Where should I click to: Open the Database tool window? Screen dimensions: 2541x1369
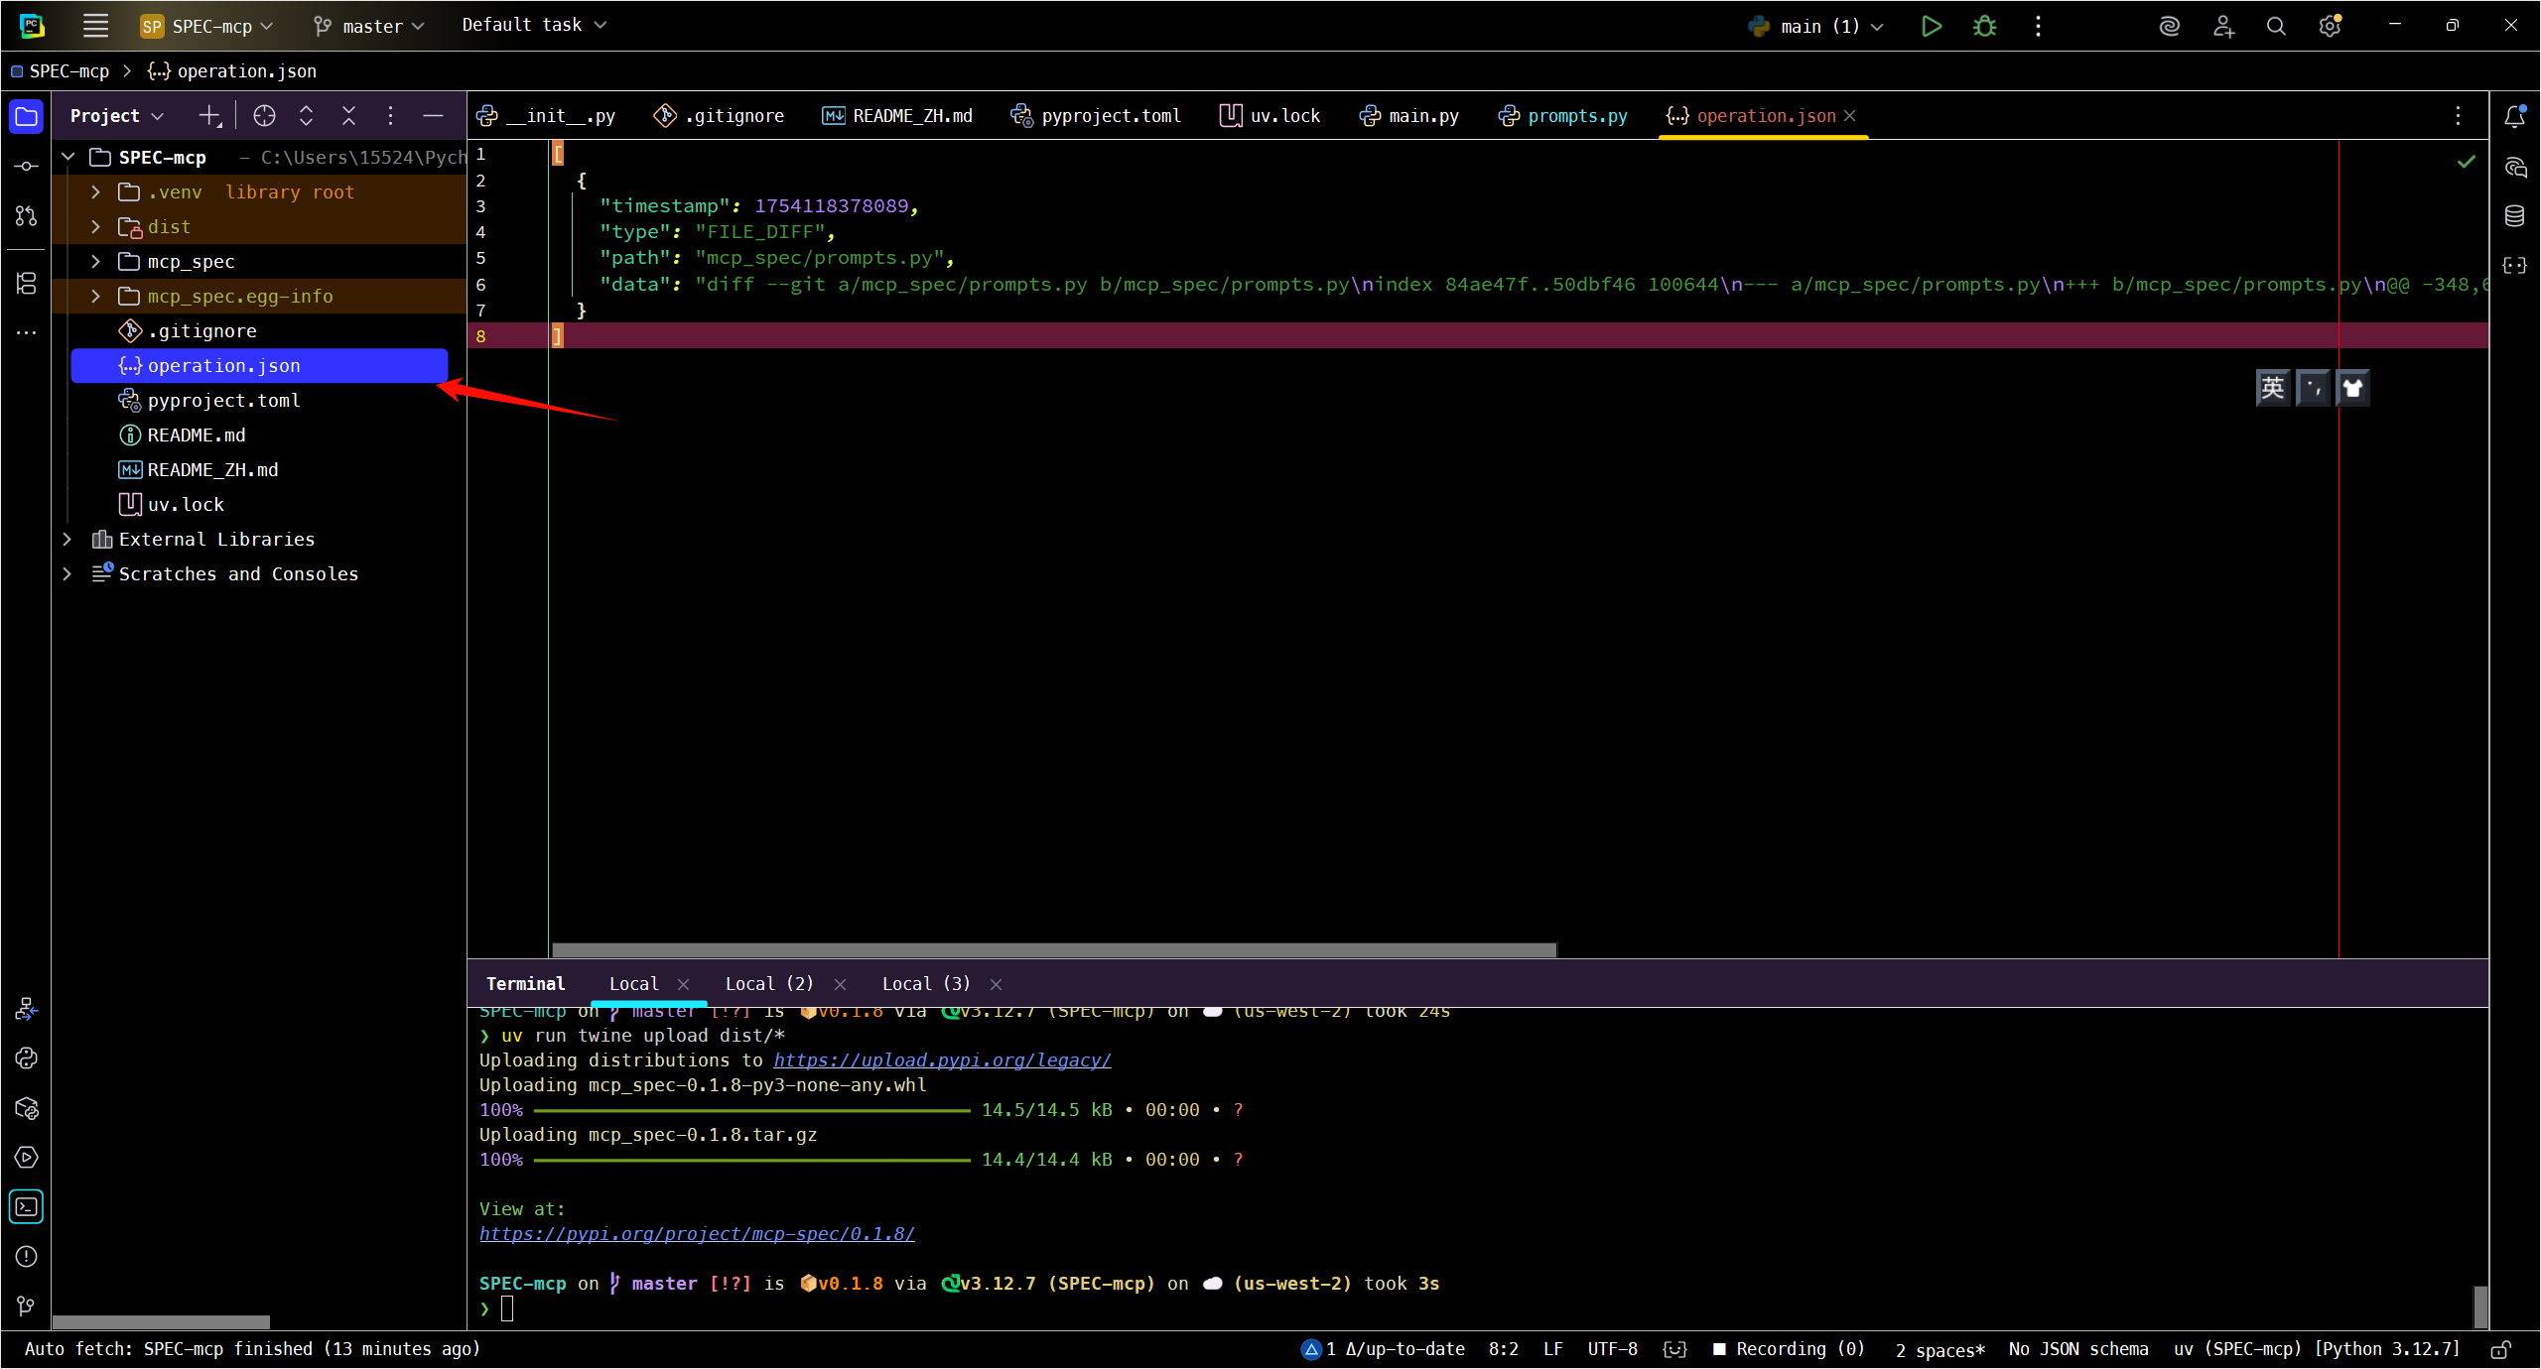pos(2515,215)
